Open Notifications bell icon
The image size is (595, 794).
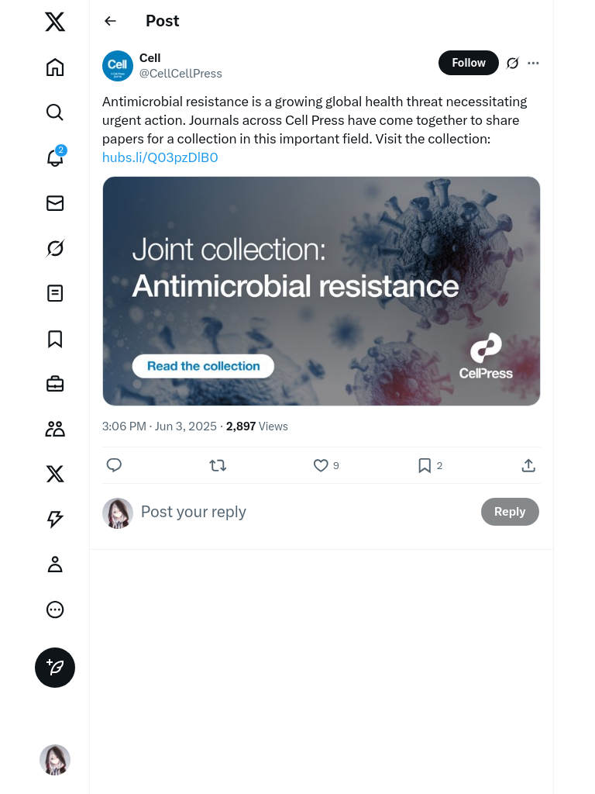[55, 157]
